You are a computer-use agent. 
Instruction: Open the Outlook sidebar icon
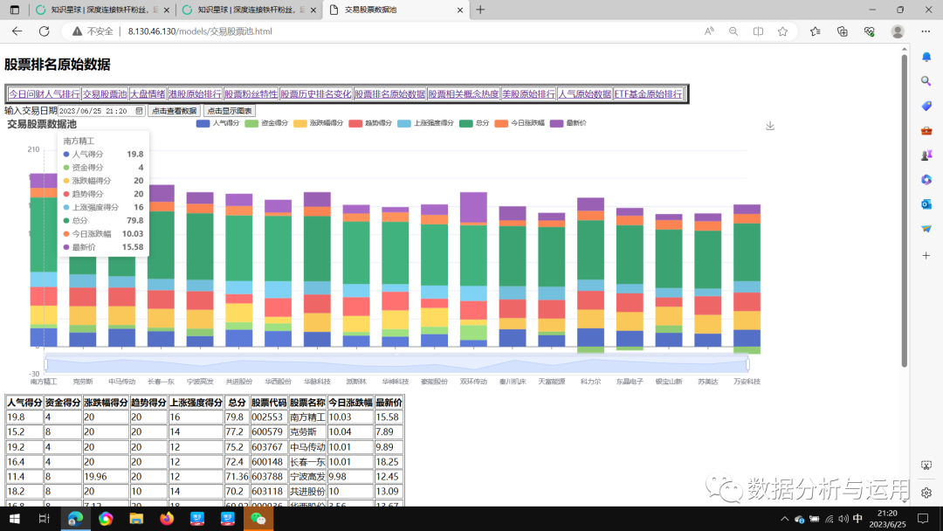(926, 204)
